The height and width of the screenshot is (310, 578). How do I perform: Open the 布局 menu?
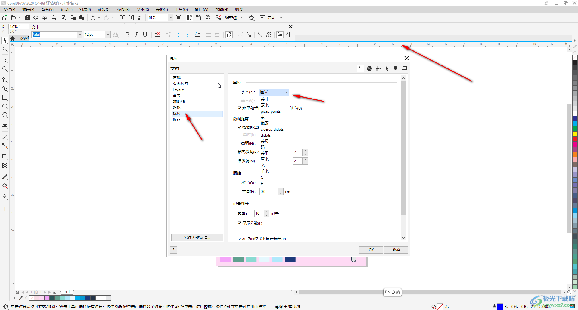66,9
